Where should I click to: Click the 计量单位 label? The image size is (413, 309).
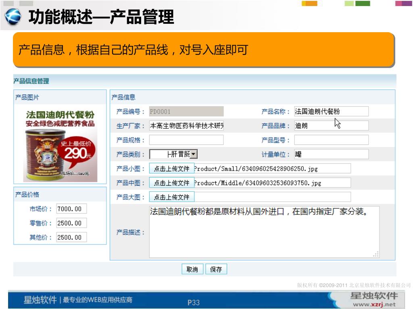(x=275, y=154)
